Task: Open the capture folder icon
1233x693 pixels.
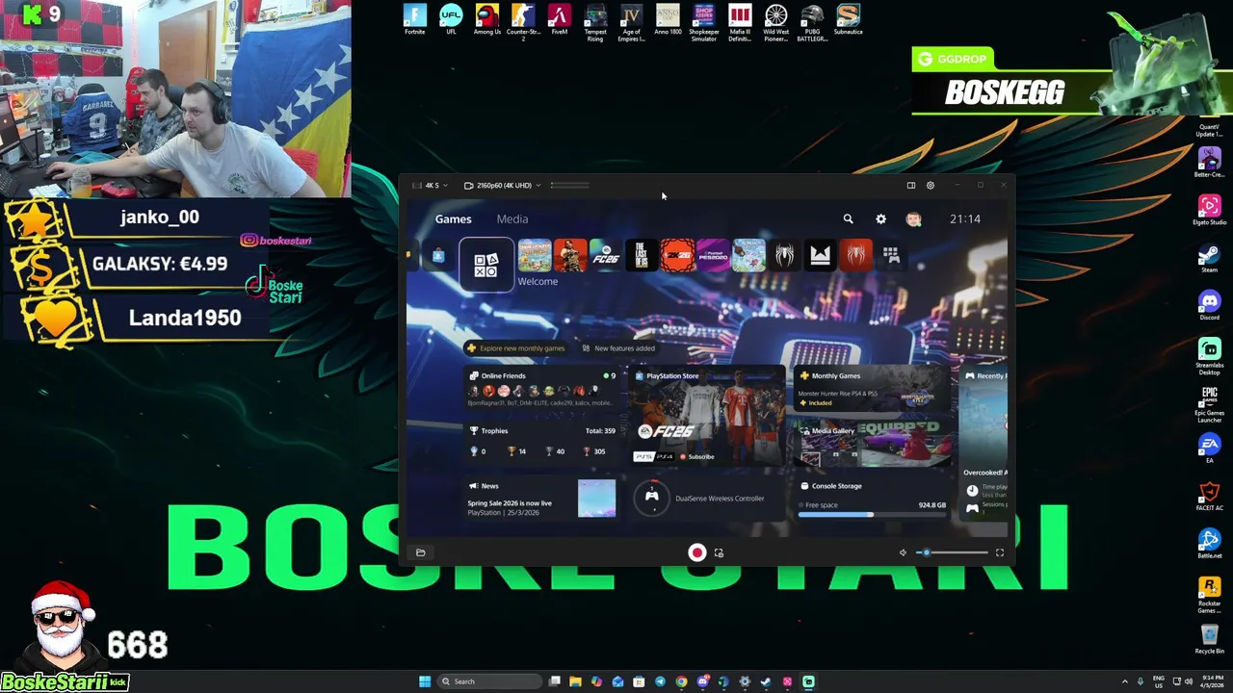Action: (x=420, y=552)
